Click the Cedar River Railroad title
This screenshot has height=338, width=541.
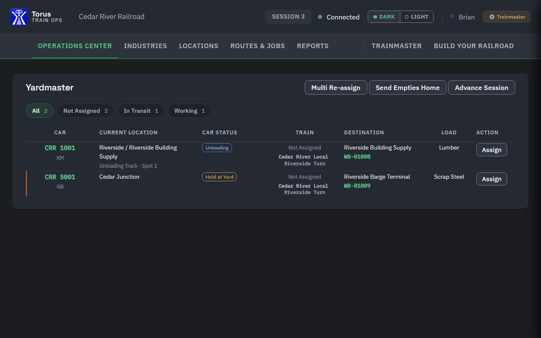(112, 17)
